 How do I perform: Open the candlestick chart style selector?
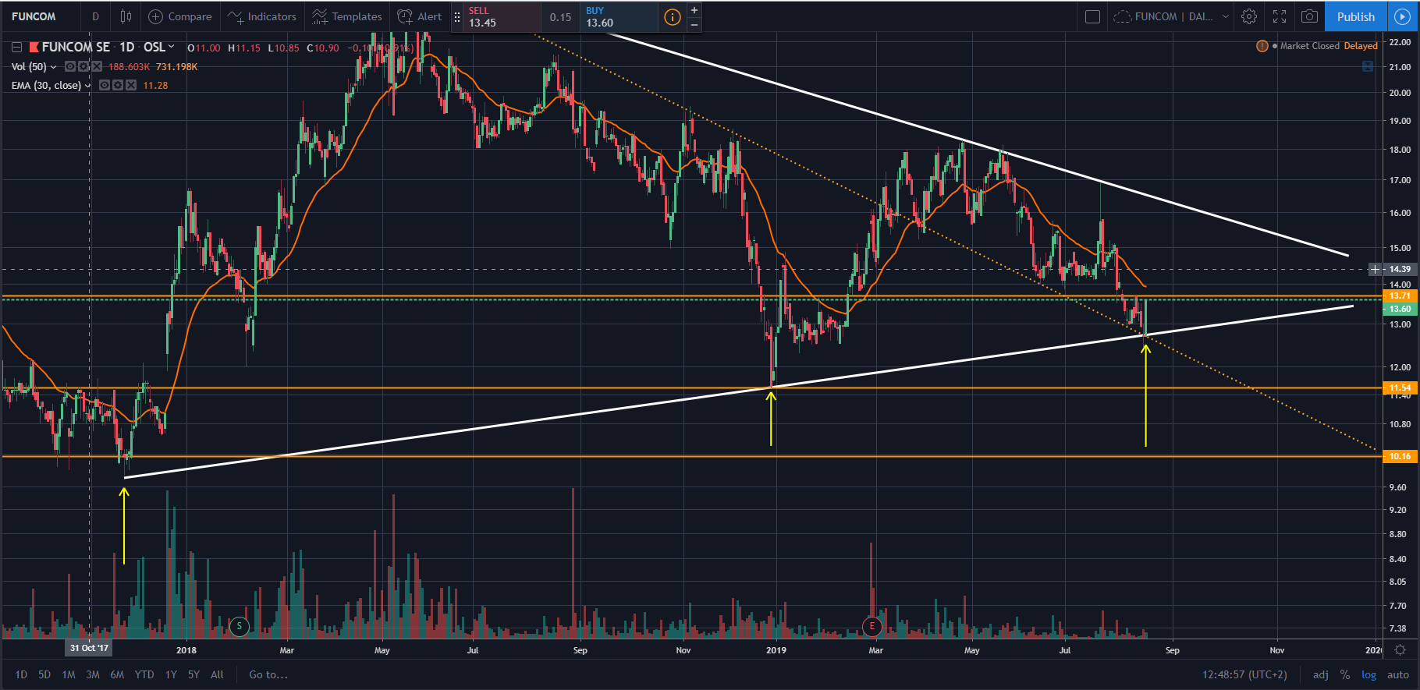tap(126, 16)
